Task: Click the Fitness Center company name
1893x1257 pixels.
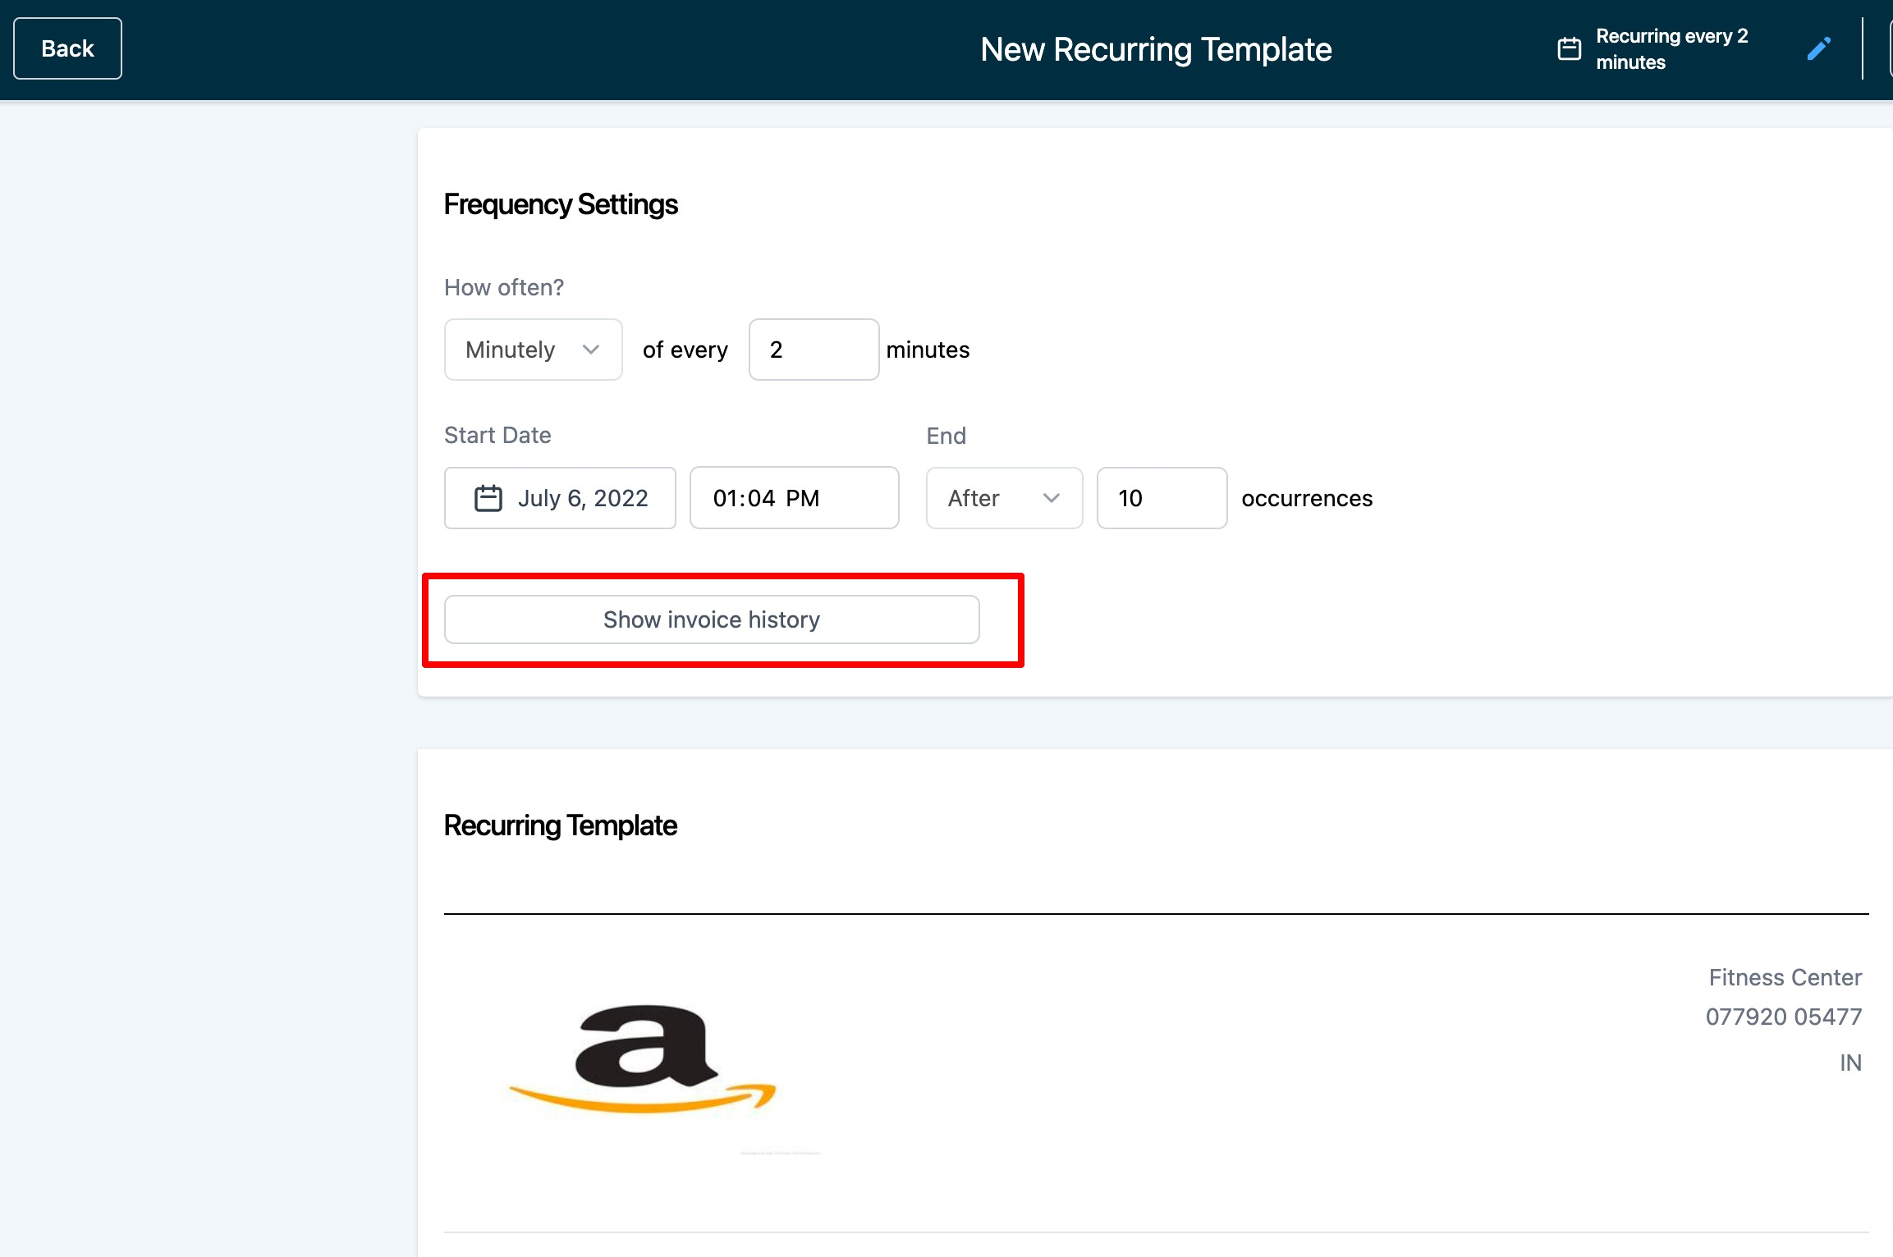Action: pyautogui.click(x=1785, y=977)
